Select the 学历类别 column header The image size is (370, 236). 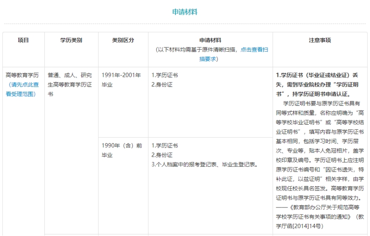[x=71, y=41]
